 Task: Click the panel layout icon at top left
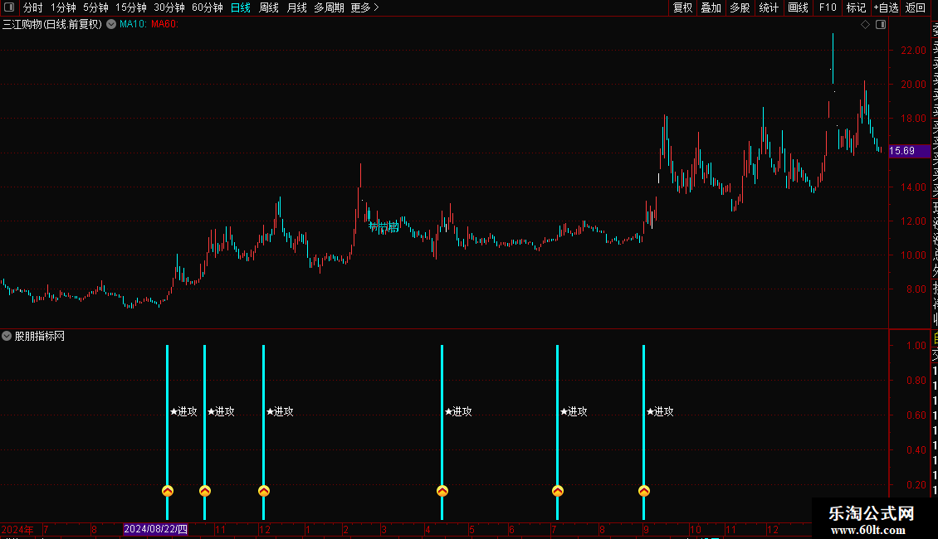coord(9,7)
